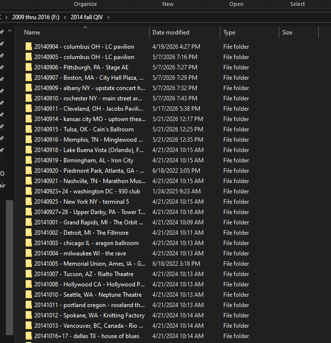The height and width of the screenshot is (343, 331).
Task: Click File folder type in Detroit row
Action: (x=236, y=233)
